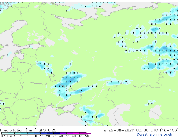Image resolution: width=178 pixels, height=137 pixels.
Task: Click the 'GFS 0.25' model label
Action: pyautogui.click(x=47, y=130)
